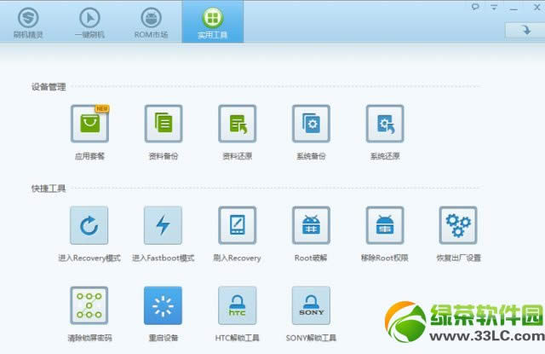Select the 资料还原 data restore icon
Viewport: 545px width, 354px height.
tap(237, 125)
